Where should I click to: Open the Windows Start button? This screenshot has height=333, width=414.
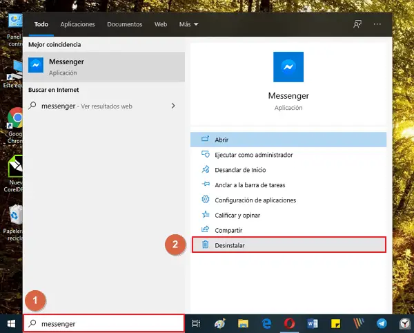[11, 323]
